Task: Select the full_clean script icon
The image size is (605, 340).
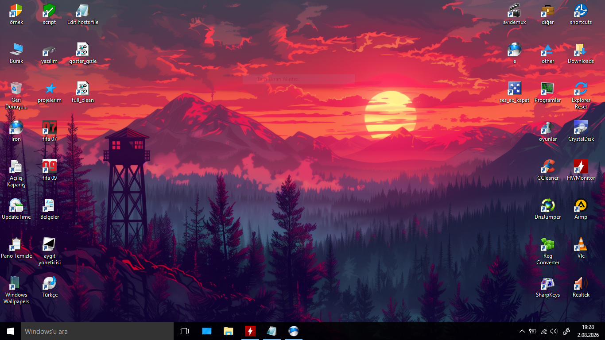Action: pos(83,92)
